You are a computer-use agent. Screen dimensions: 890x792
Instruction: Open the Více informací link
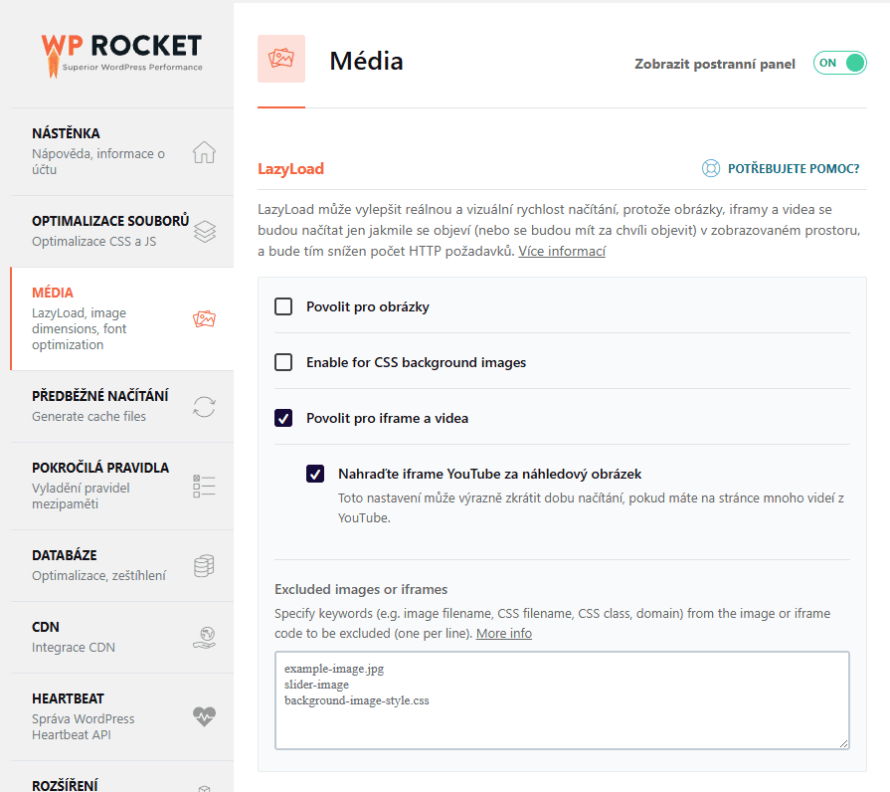coord(562,251)
